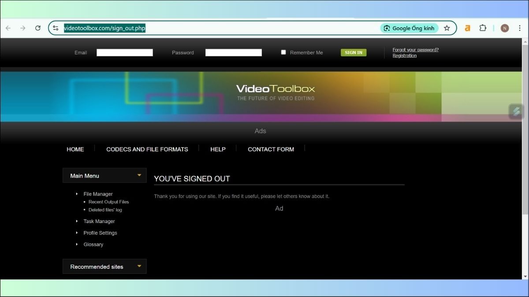Open File Manager in the sidebar
Screen dimensions: 529x297
[98, 194]
